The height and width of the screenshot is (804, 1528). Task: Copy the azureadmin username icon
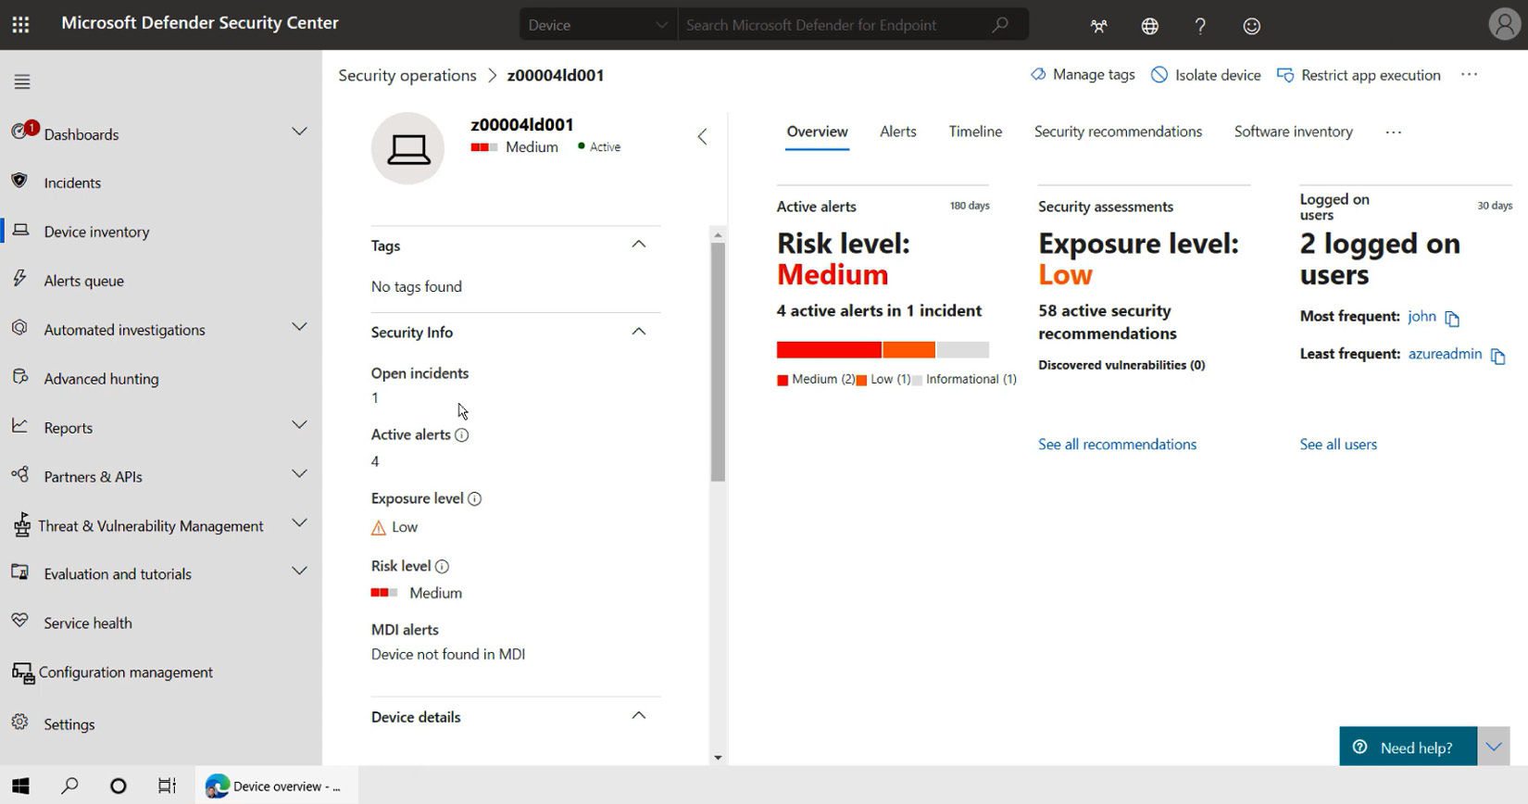click(x=1497, y=356)
